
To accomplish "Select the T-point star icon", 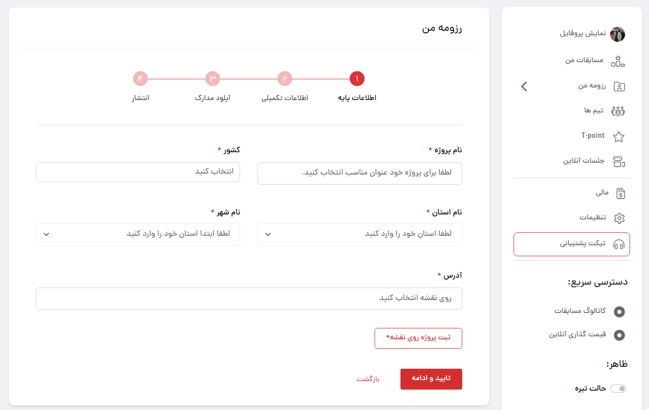I will point(619,136).
